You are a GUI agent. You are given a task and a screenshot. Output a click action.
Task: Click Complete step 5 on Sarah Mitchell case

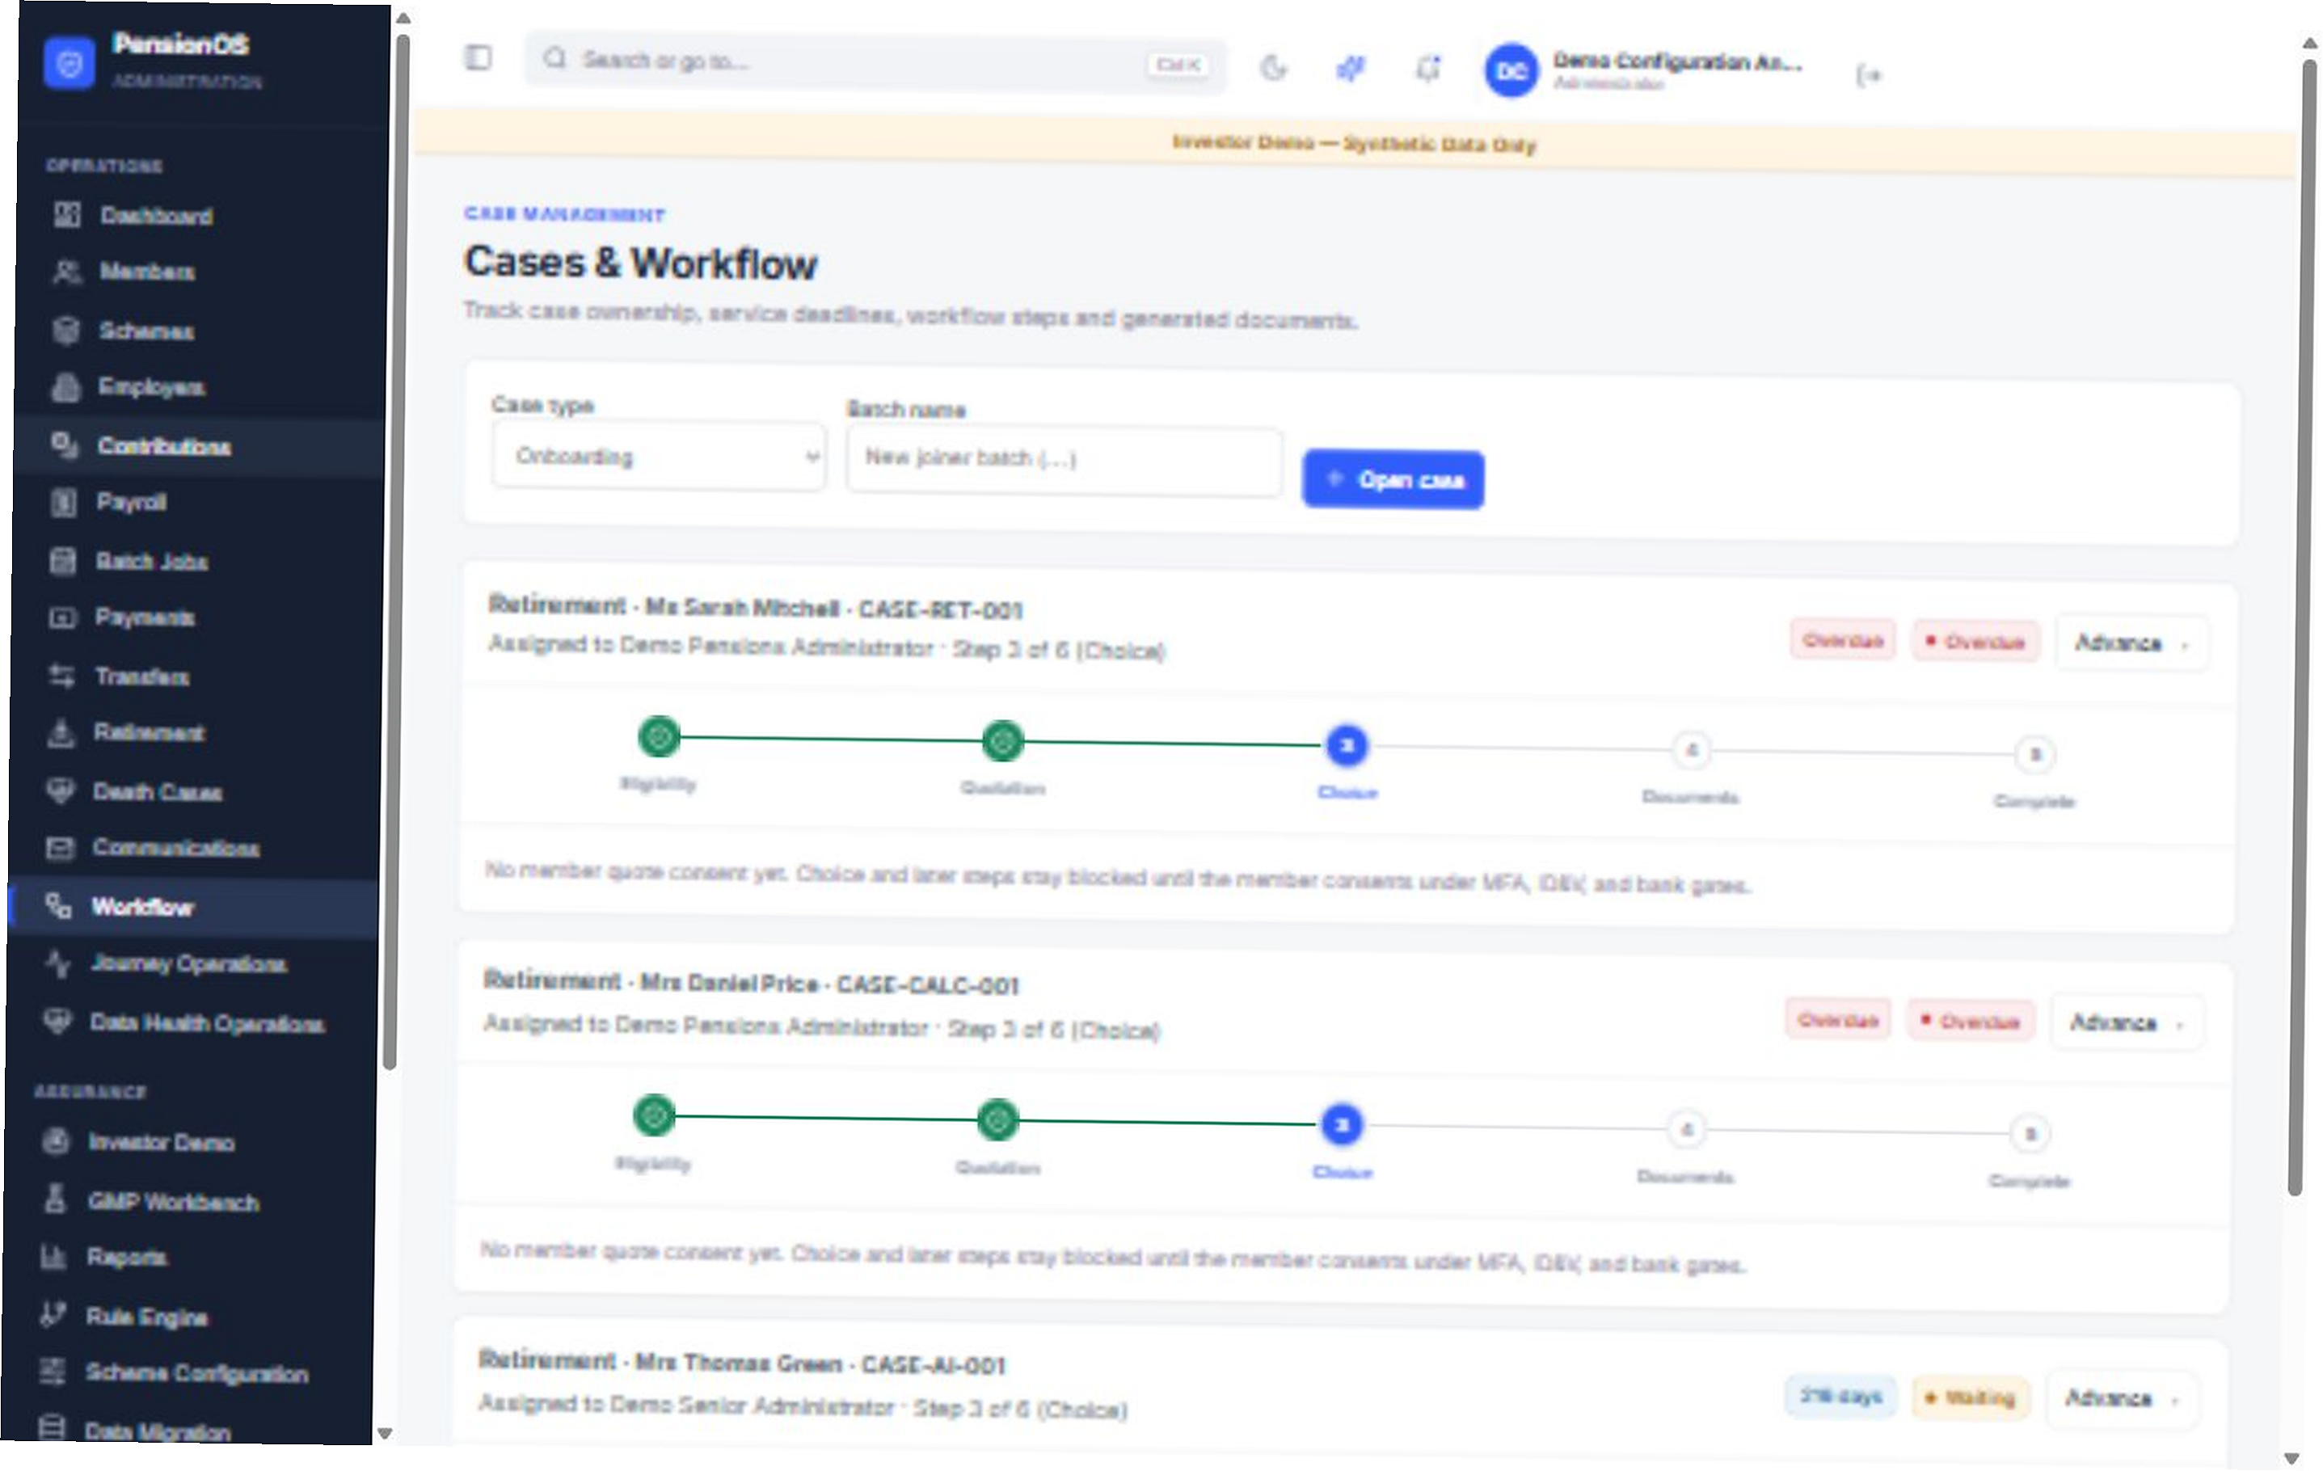(x=2035, y=755)
